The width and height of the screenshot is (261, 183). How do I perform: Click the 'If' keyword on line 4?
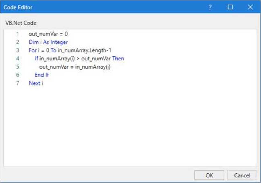point(37,59)
